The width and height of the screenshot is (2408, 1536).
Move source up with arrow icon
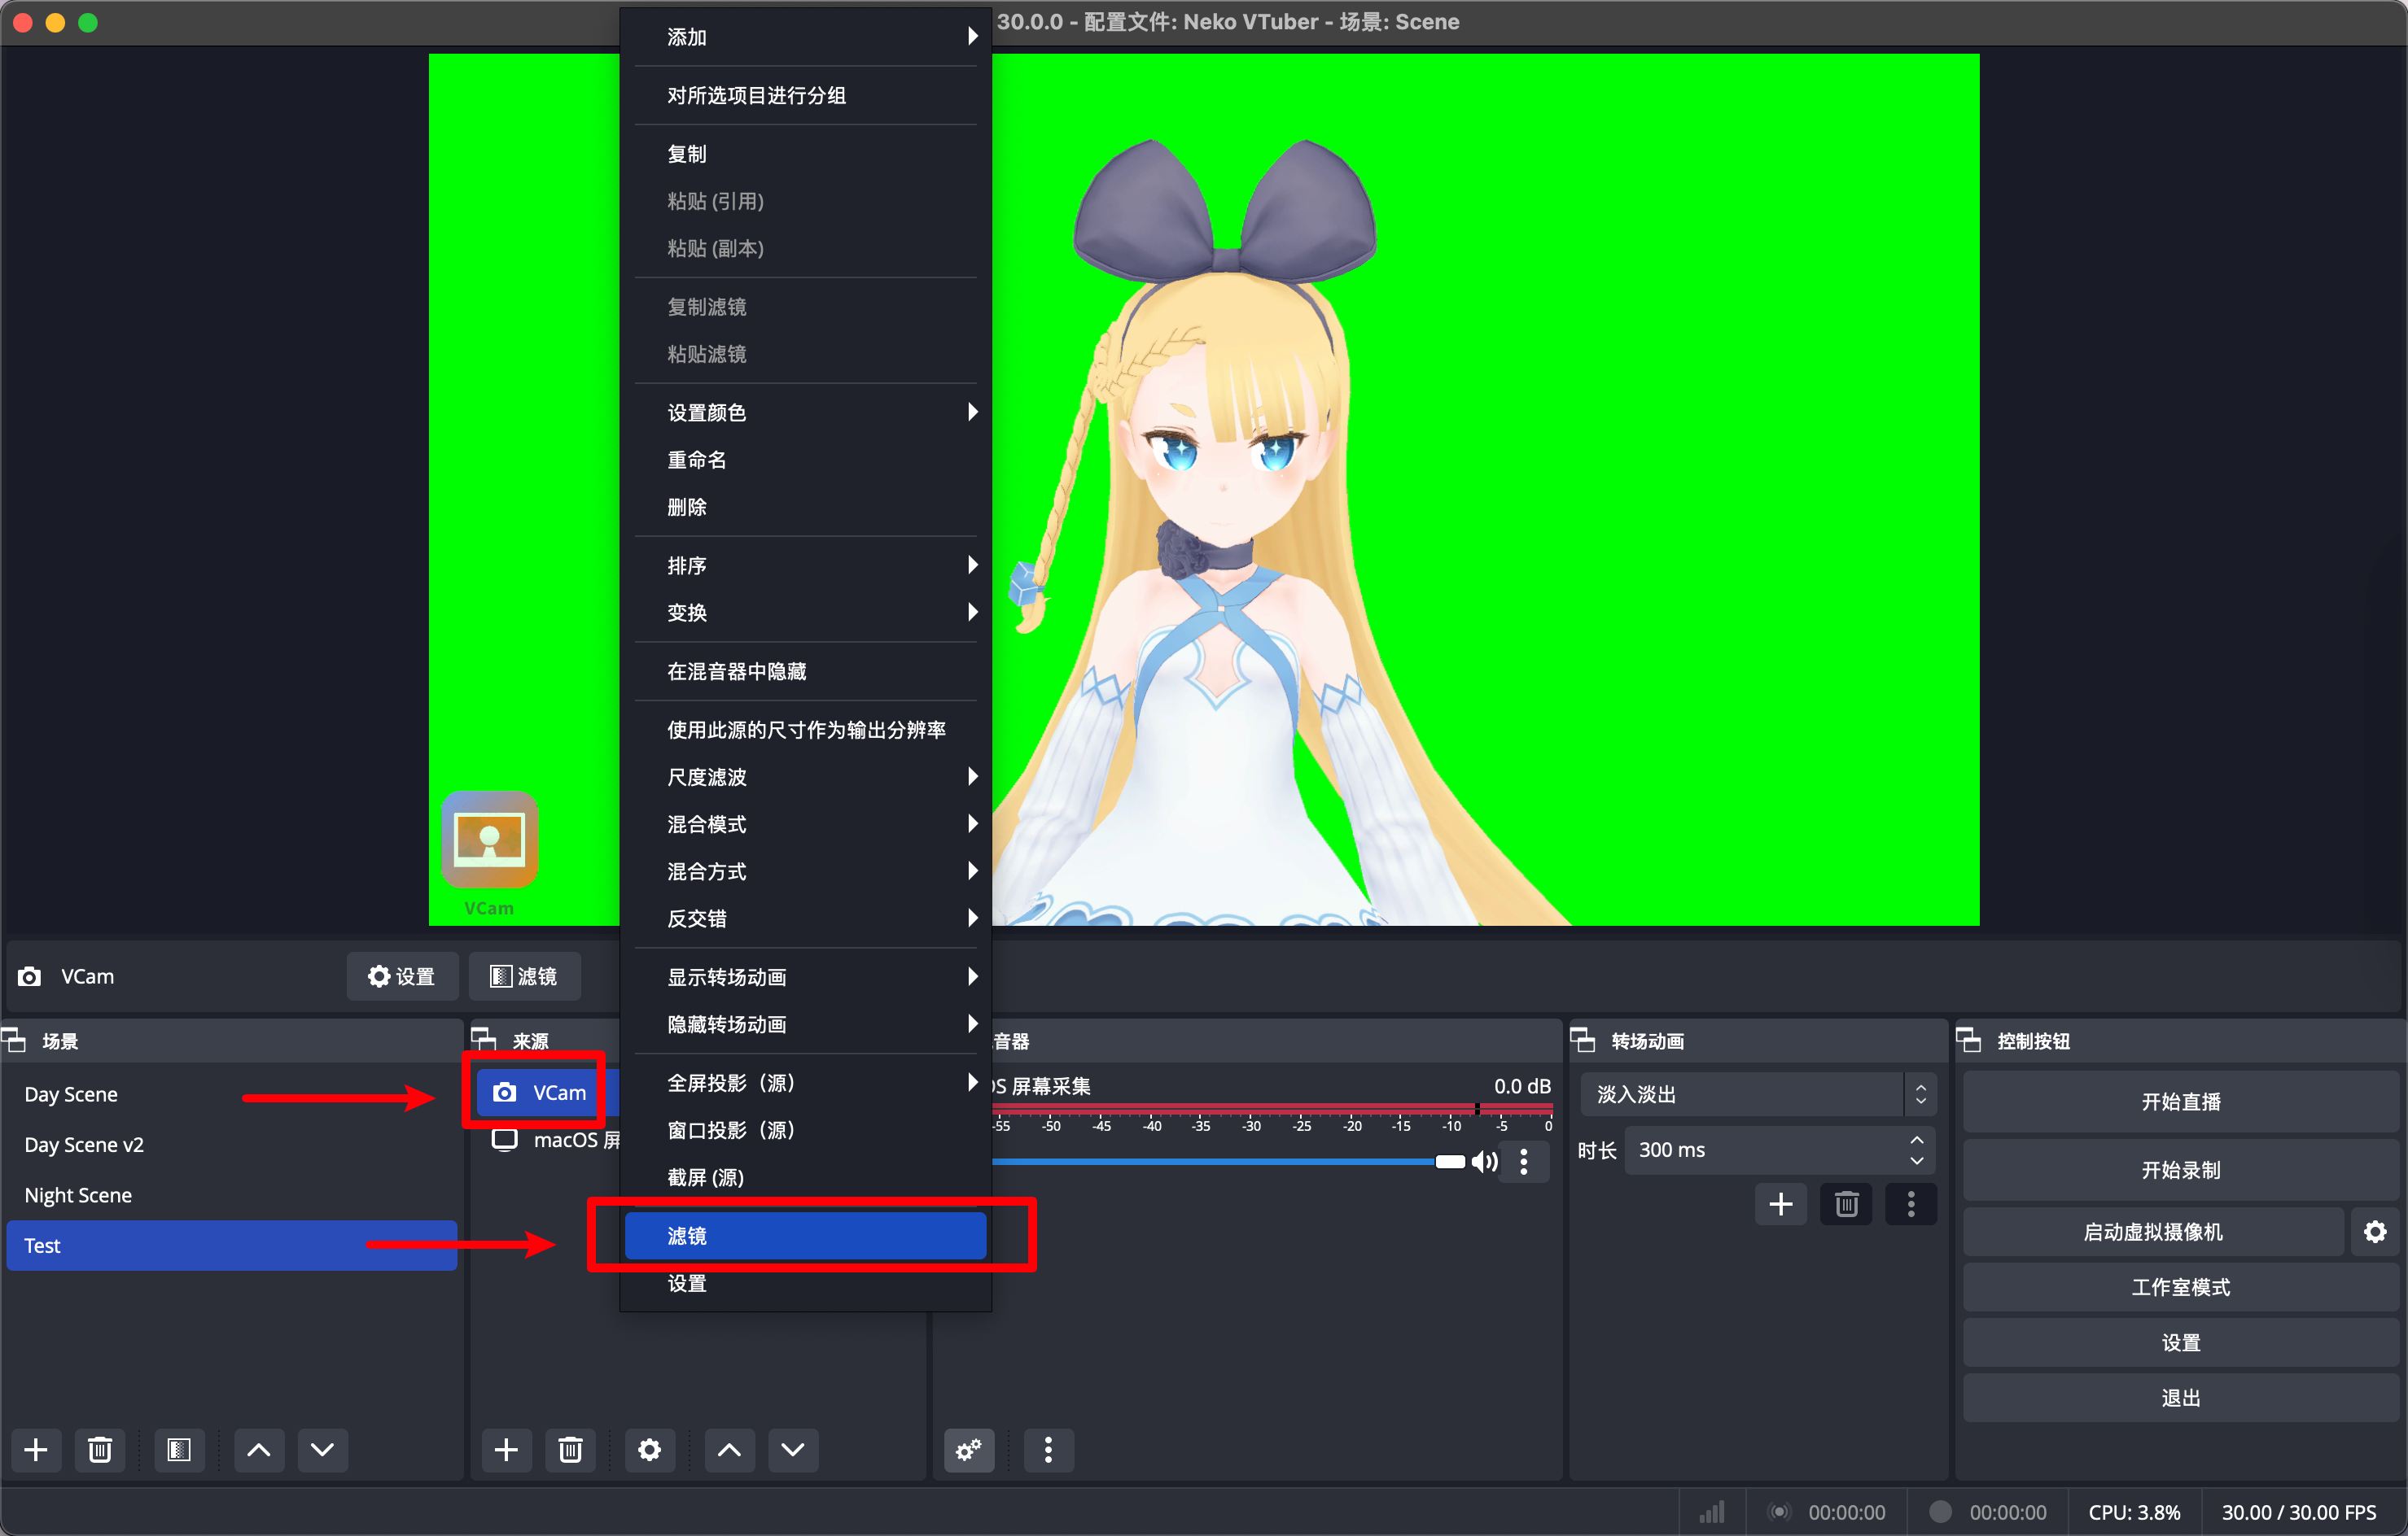click(x=729, y=1450)
